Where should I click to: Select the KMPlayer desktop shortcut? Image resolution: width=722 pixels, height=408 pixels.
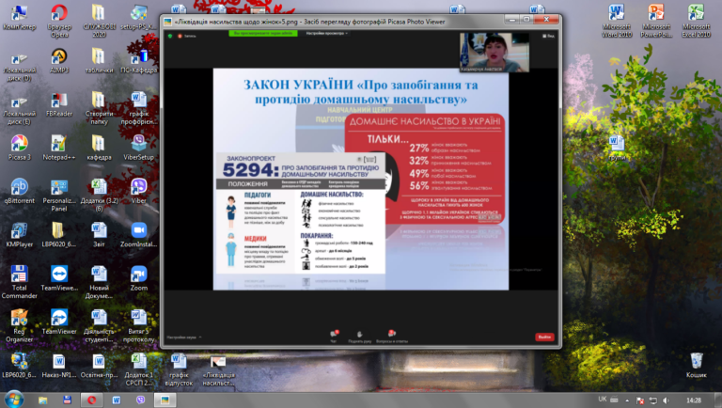pos(19,234)
